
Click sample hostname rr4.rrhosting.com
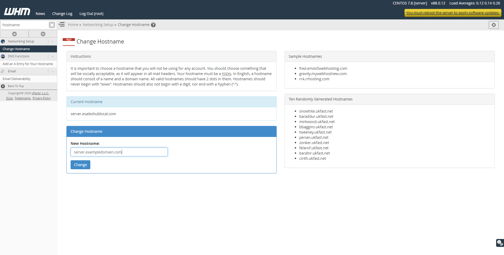coord(314,79)
